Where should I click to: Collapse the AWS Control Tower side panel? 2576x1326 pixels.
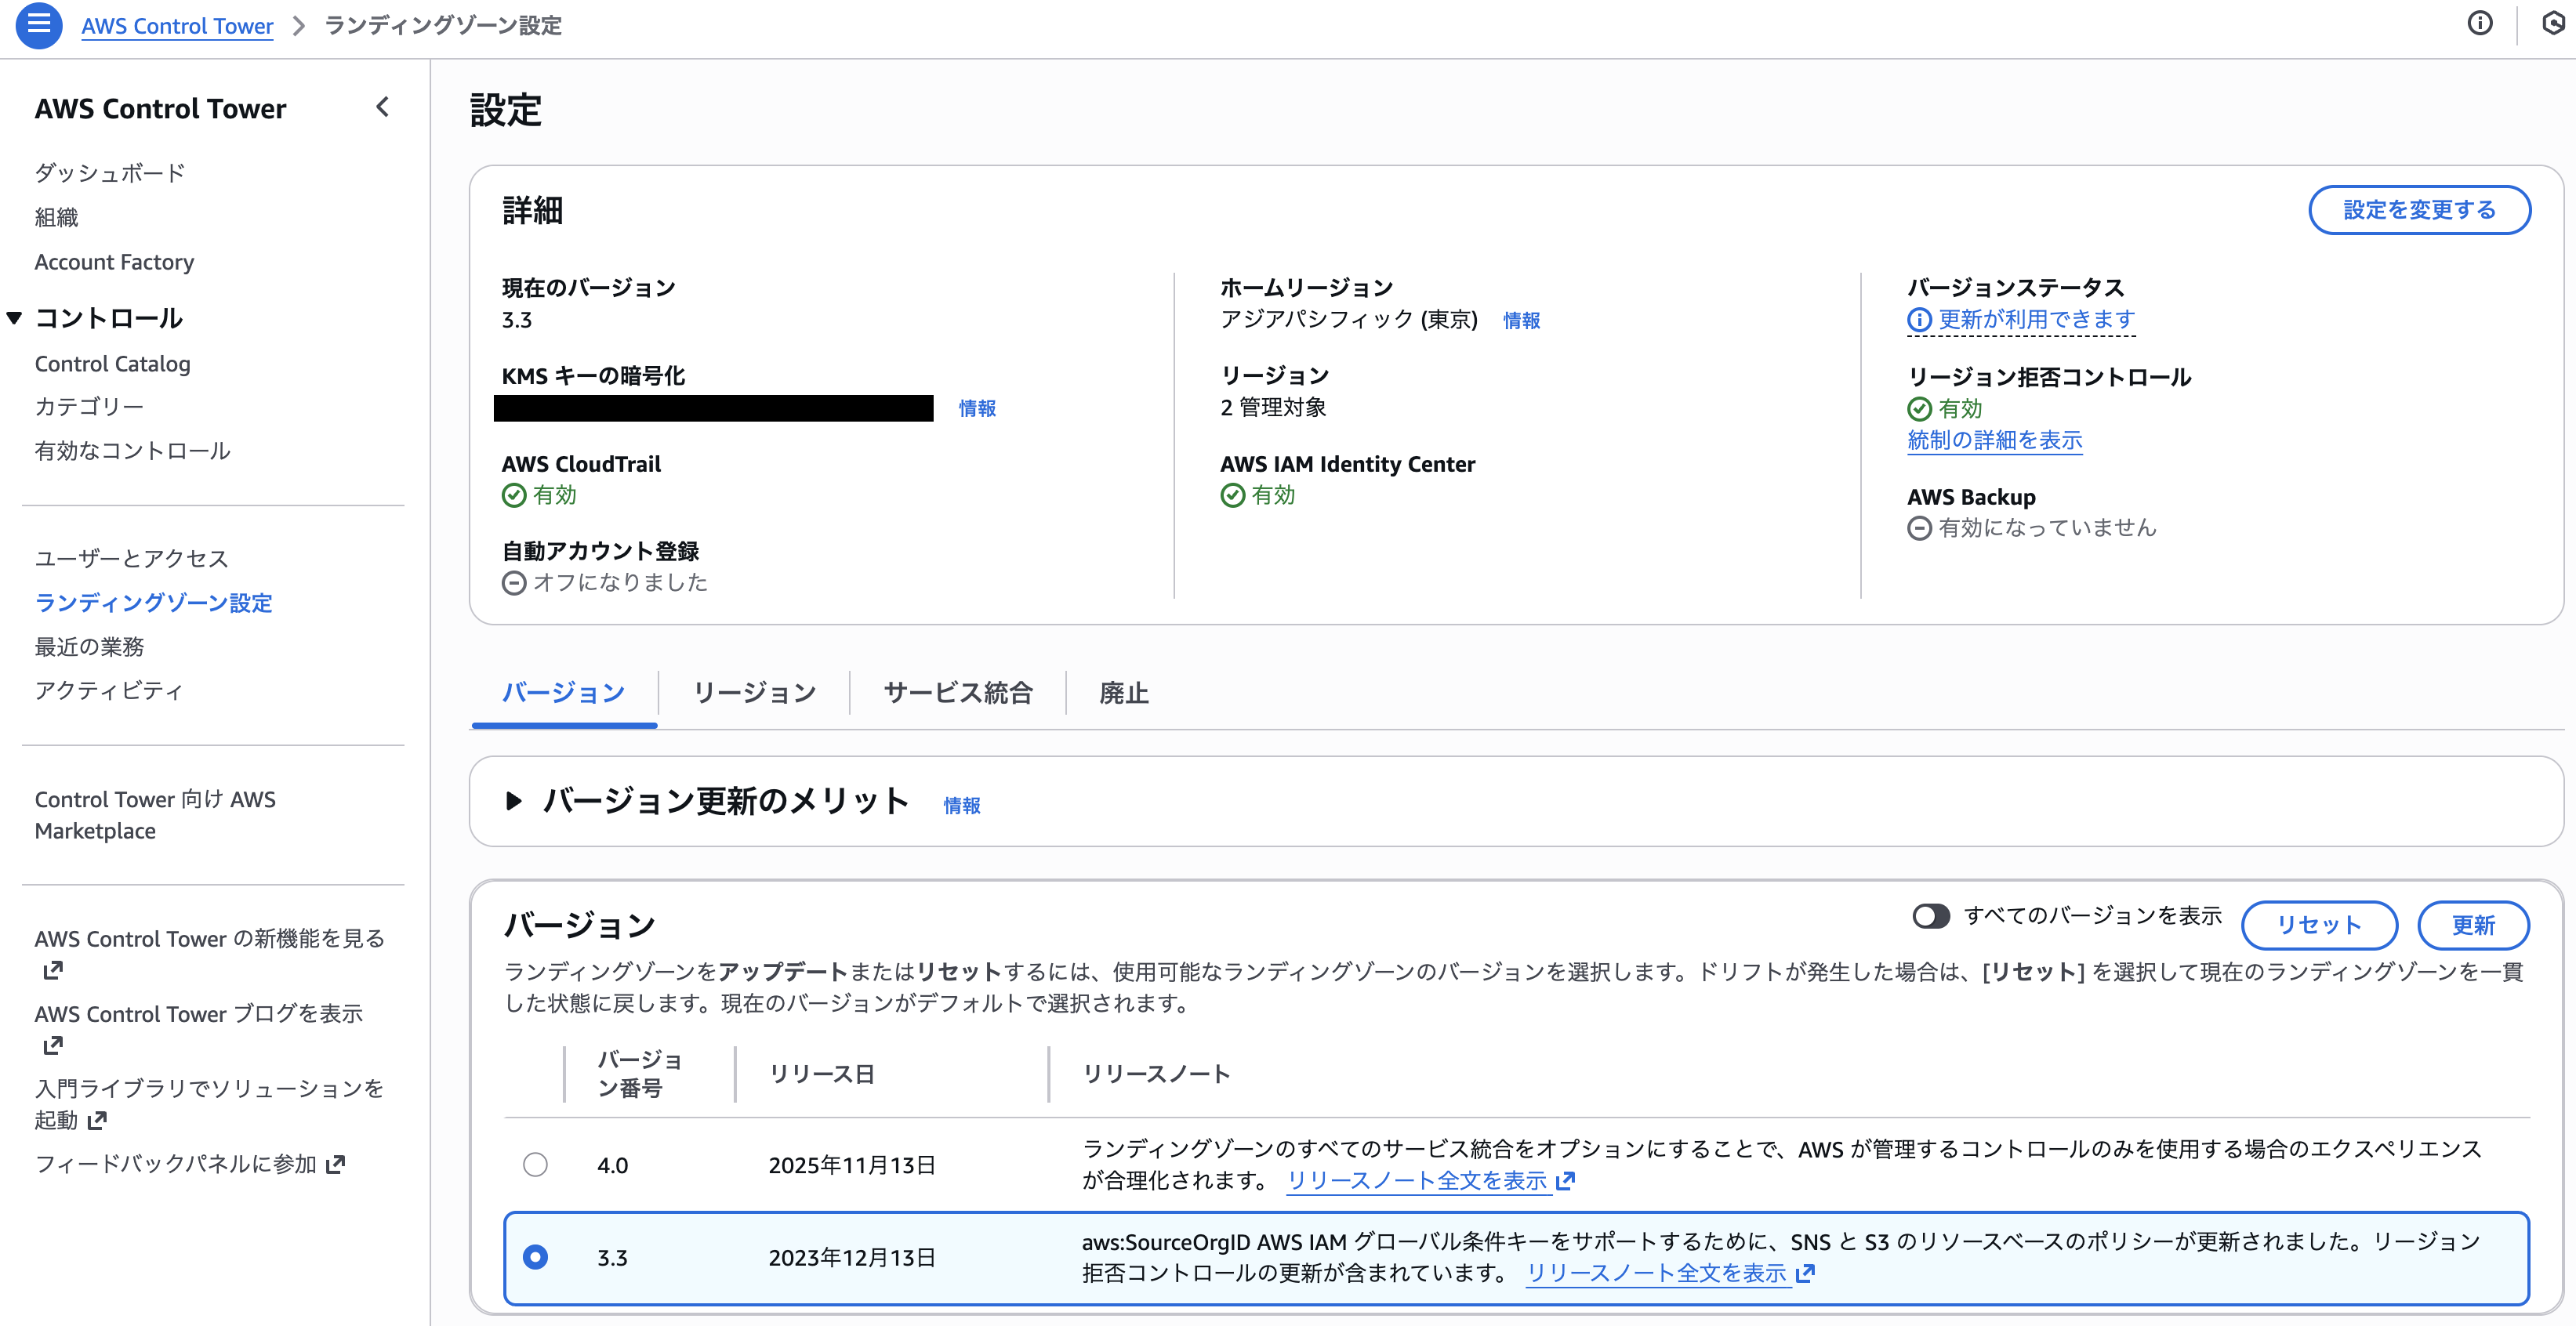[382, 107]
